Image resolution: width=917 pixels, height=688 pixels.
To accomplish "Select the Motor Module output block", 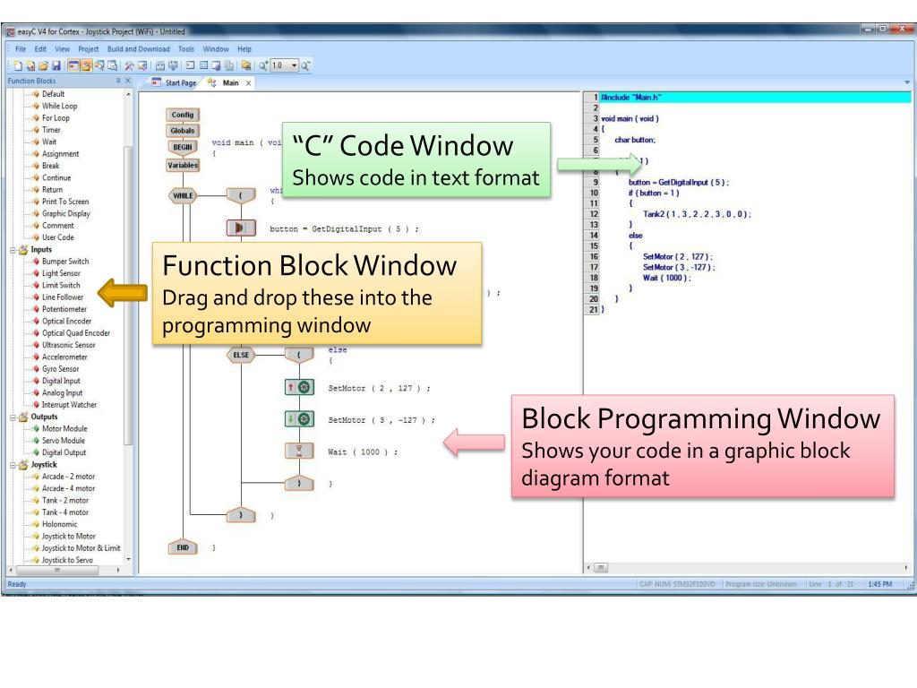I will (x=64, y=429).
